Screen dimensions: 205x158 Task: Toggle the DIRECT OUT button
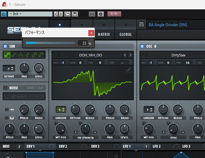pyautogui.click(x=35, y=88)
